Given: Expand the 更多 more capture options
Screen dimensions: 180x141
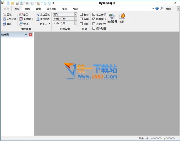Looking at the screenshot, I should tap(45, 23).
